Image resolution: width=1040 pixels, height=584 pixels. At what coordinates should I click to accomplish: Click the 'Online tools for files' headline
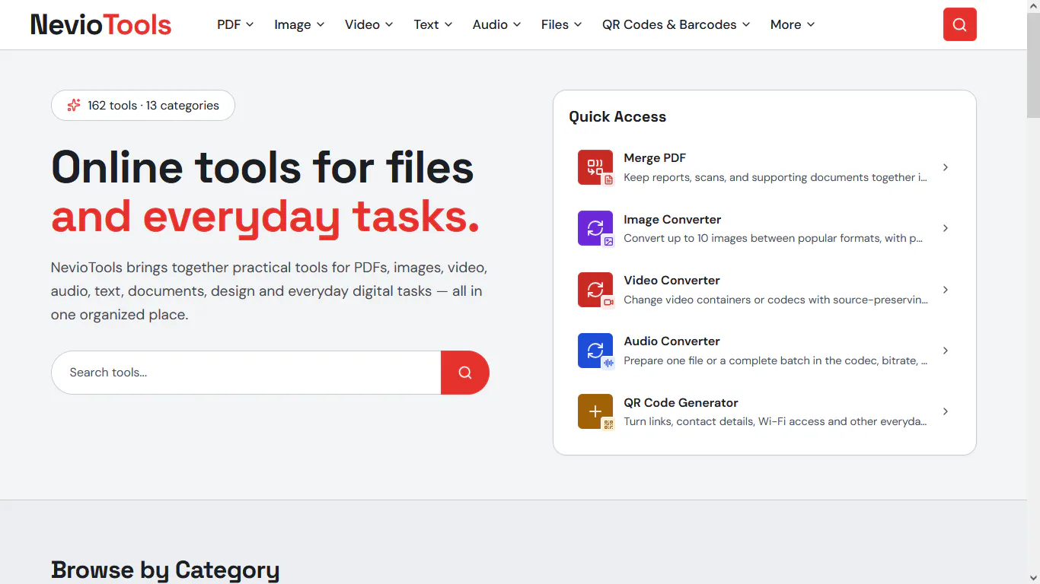(x=263, y=167)
